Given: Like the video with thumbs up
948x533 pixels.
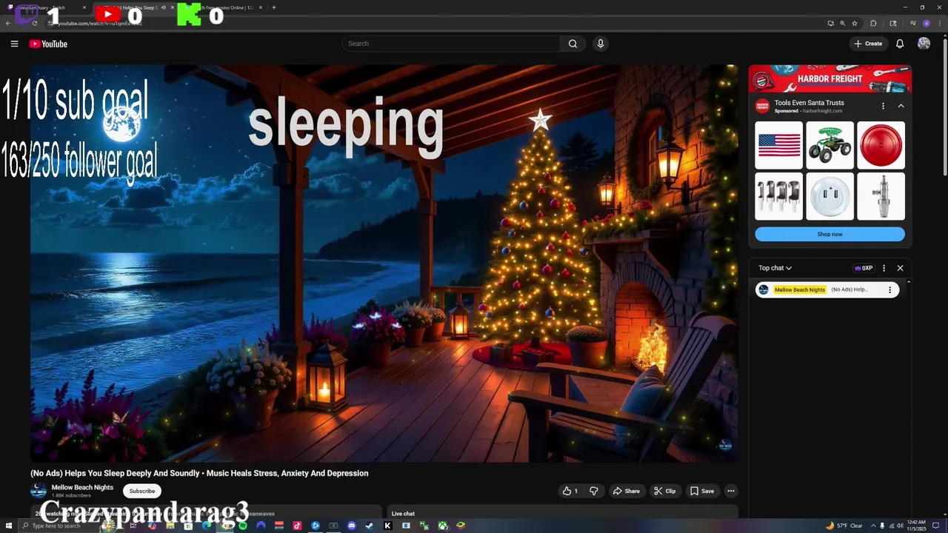Looking at the screenshot, I should [x=570, y=491].
